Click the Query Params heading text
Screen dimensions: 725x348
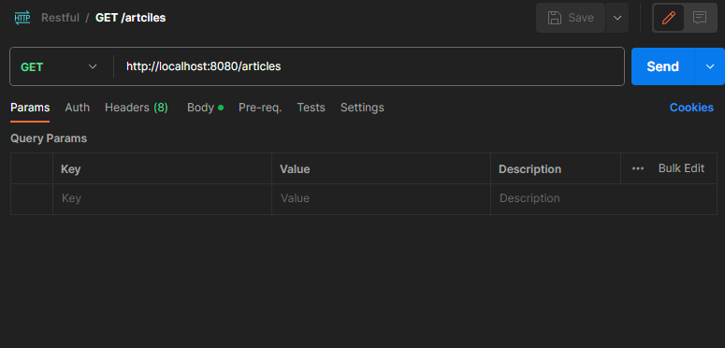tap(49, 138)
